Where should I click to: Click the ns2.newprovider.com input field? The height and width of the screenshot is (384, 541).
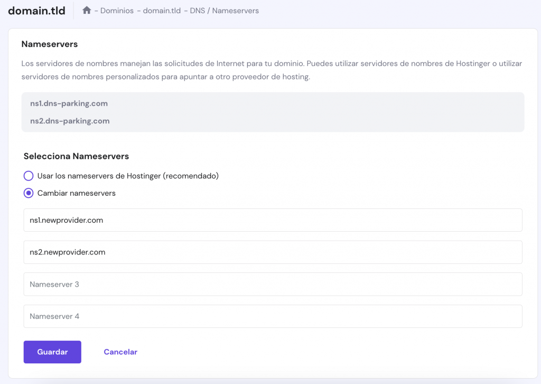[273, 252]
